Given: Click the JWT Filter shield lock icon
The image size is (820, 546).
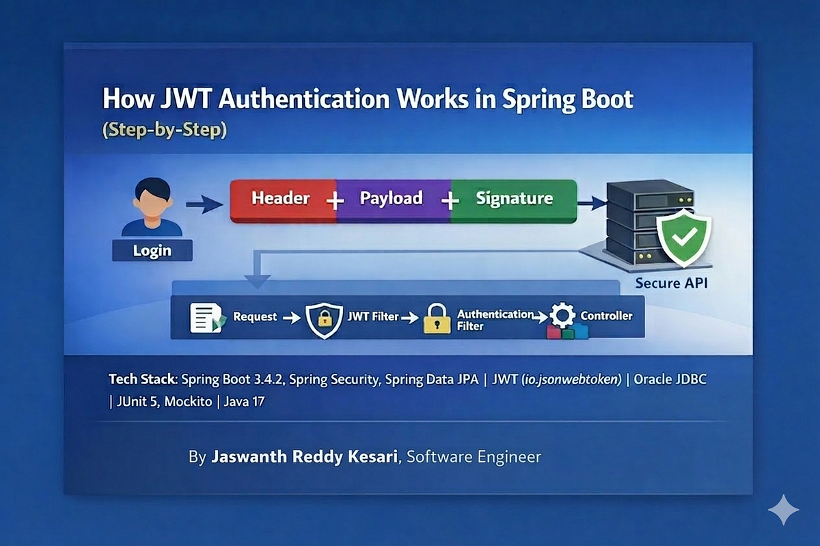Looking at the screenshot, I should tap(323, 320).
